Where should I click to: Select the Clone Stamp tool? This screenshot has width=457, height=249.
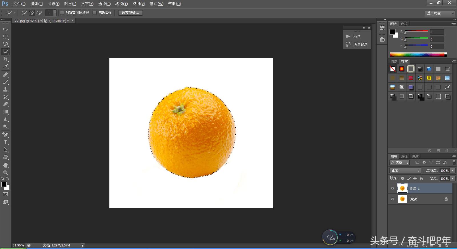(x=5, y=89)
